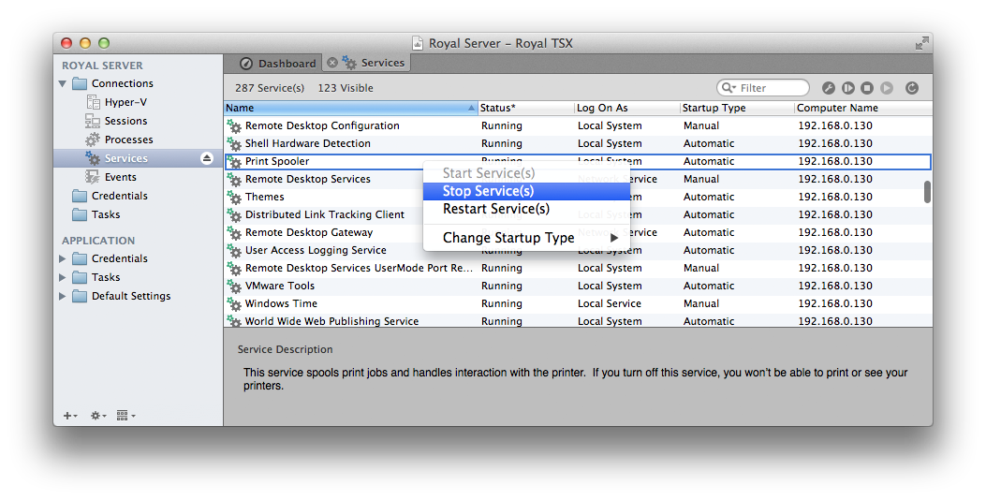The width and height of the screenshot is (986, 500).
Task: Click the eject icon on Services sidebar row
Action: point(207,158)
